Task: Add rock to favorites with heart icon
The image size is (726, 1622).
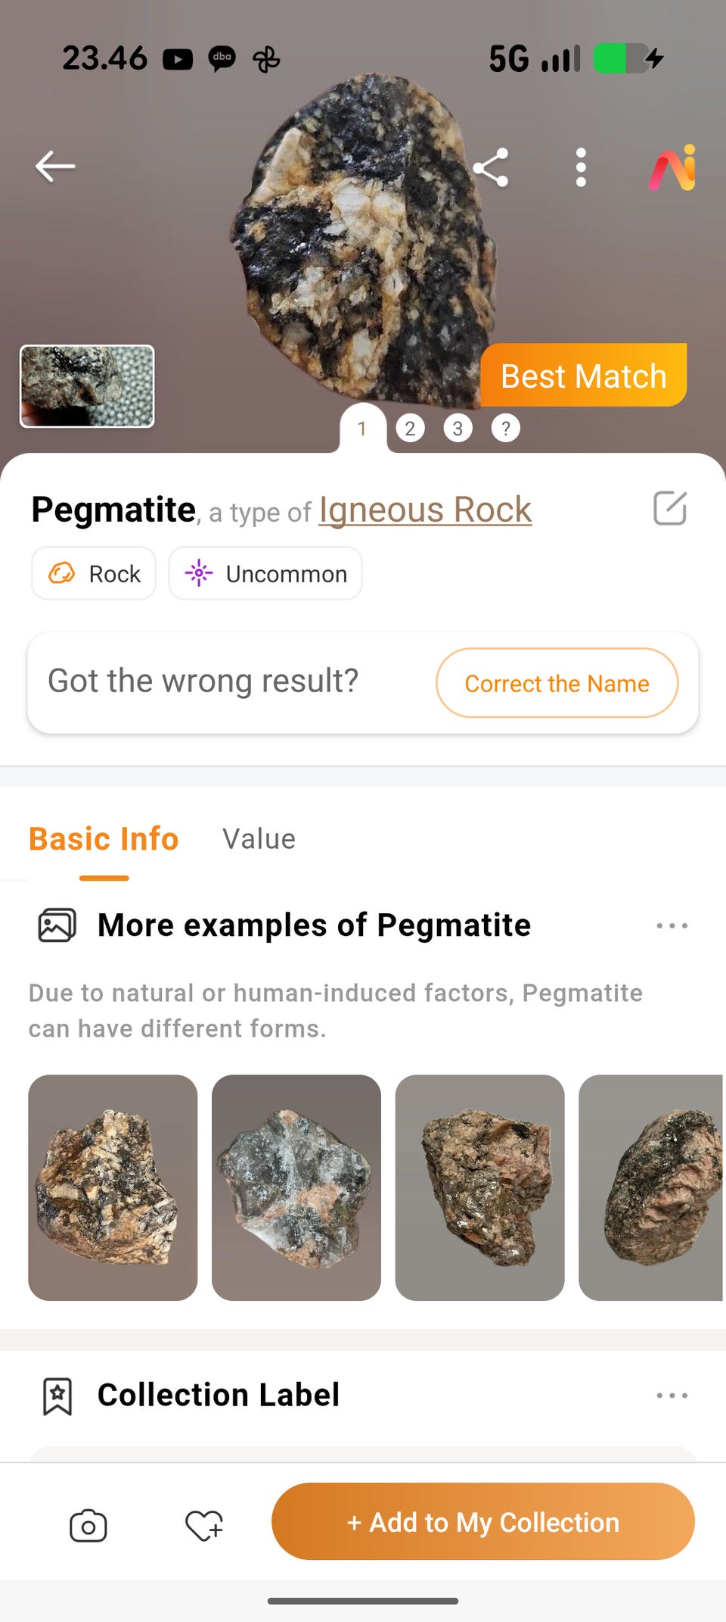Action: pos(204,1525)
